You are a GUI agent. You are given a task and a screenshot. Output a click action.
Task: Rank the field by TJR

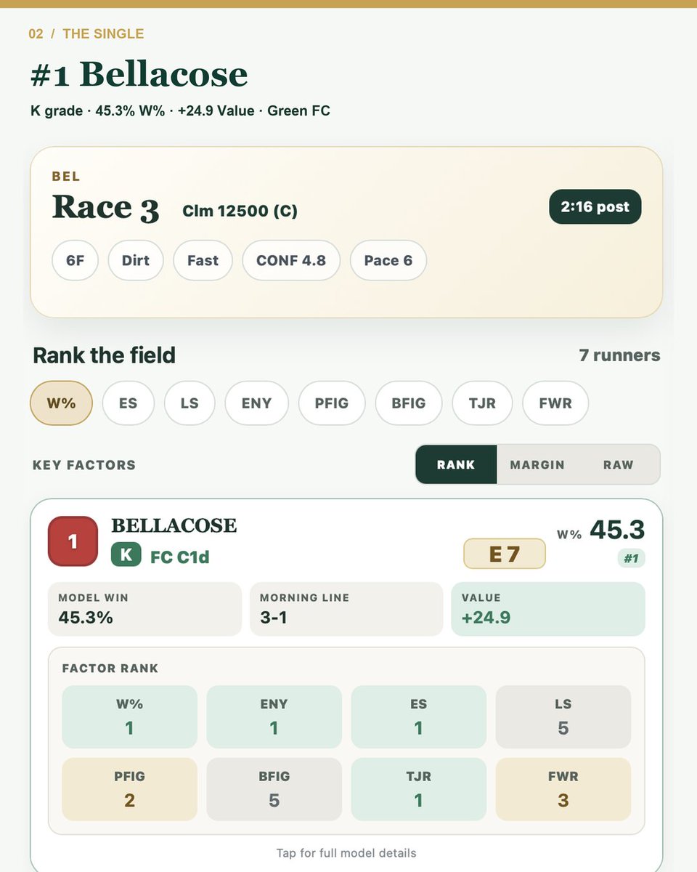(482, 403)
